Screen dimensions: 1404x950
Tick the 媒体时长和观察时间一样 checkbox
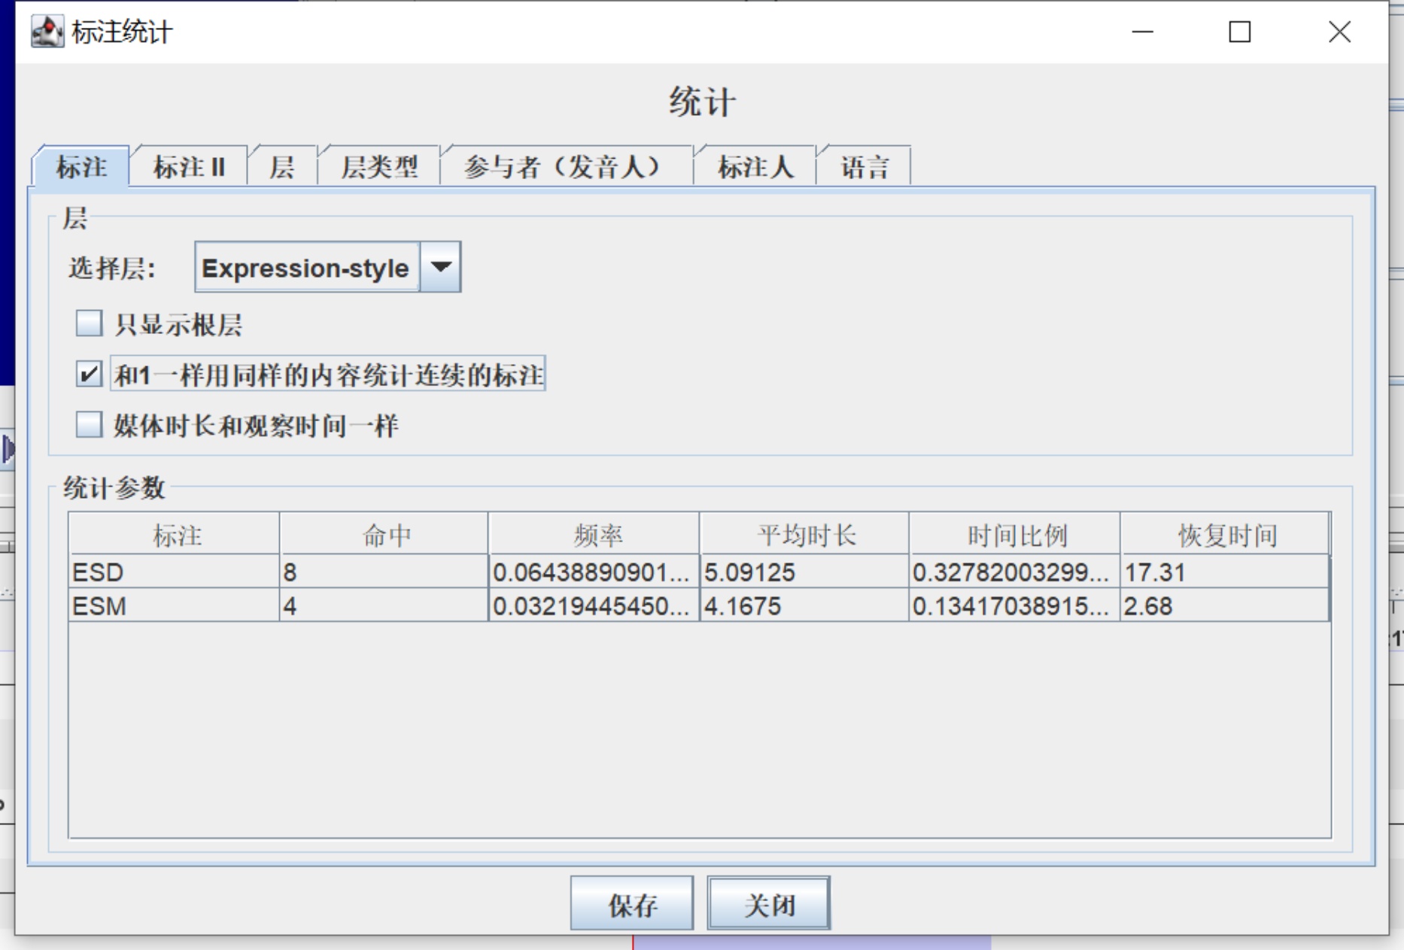tap(90, 425)
